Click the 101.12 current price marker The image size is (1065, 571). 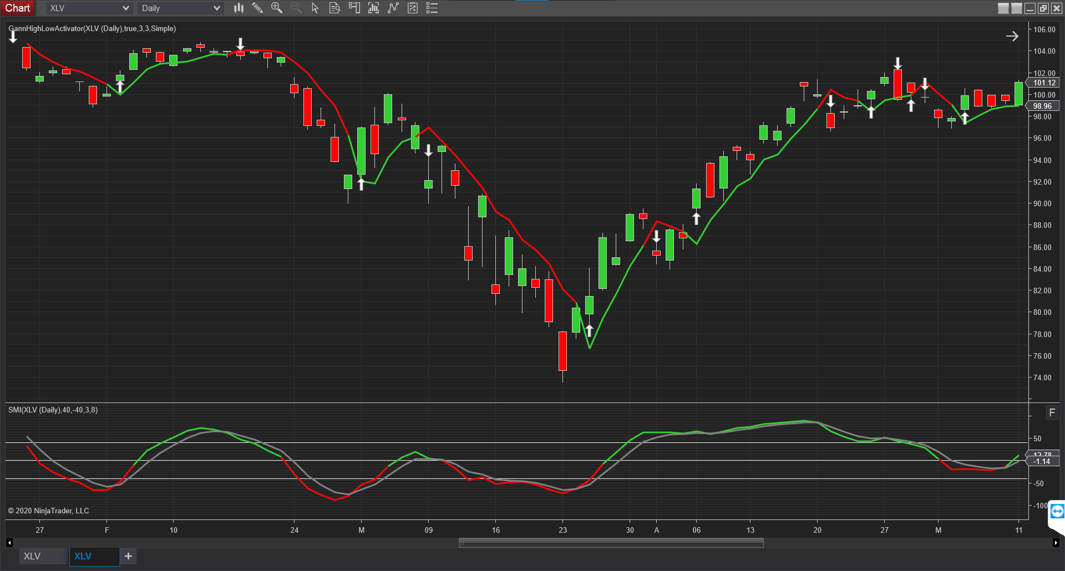[x=1044, y=83]
